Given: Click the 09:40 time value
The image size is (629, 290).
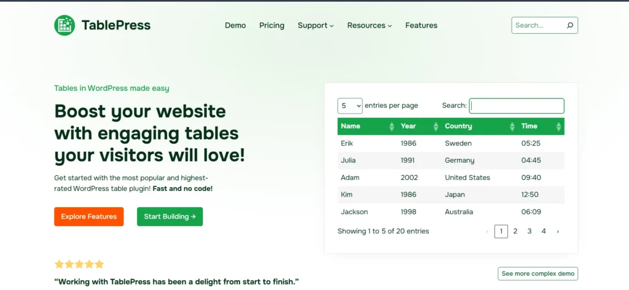Looking at the screenshot, I should 531,178.
